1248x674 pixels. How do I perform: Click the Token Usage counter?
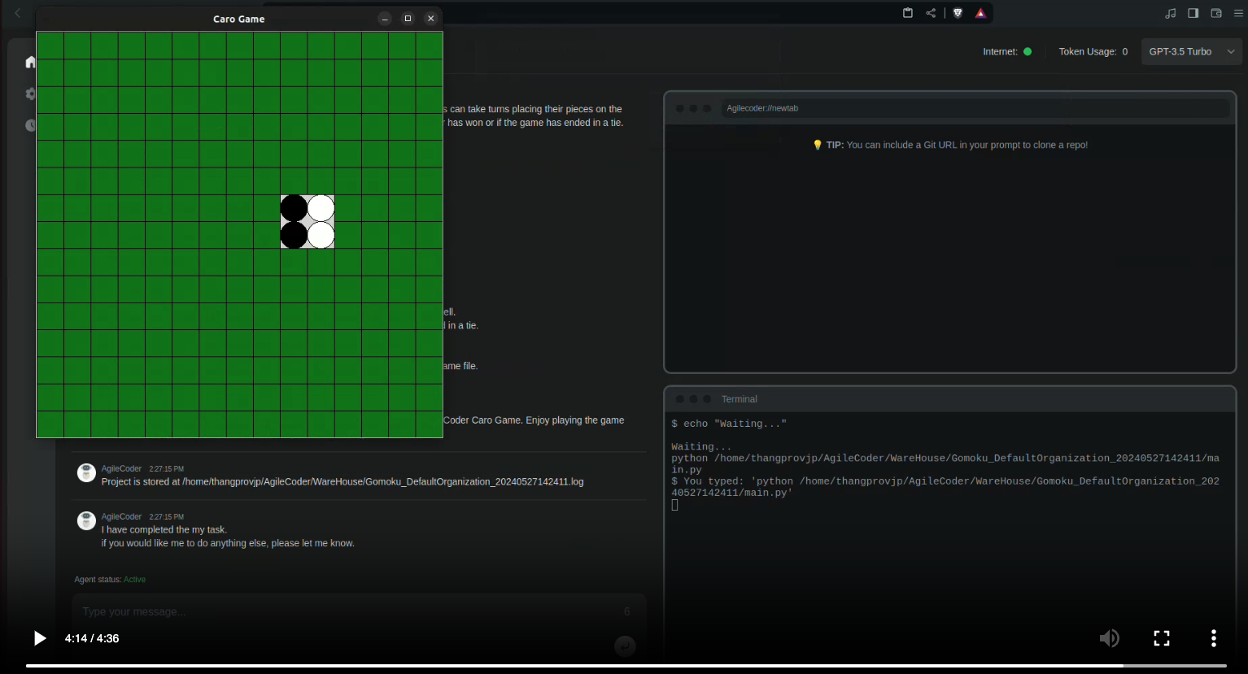click(1093, 51)
